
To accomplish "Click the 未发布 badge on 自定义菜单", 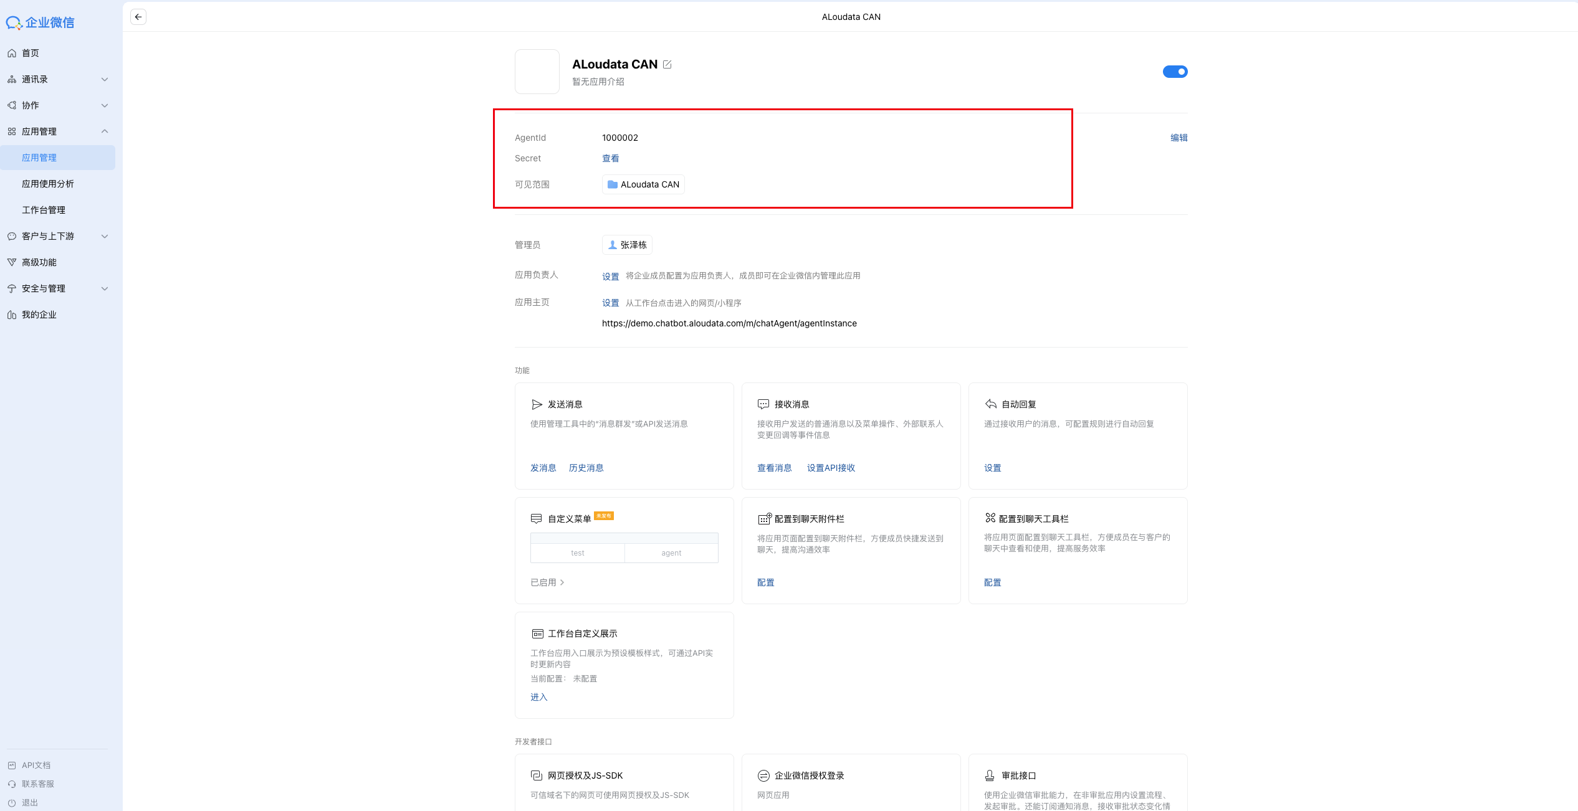I will (x=604, y=516).
